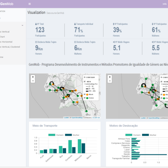Click the user icon beside Nº Total
This screenshot has width=168, height=168.
[x=36, y=24]
